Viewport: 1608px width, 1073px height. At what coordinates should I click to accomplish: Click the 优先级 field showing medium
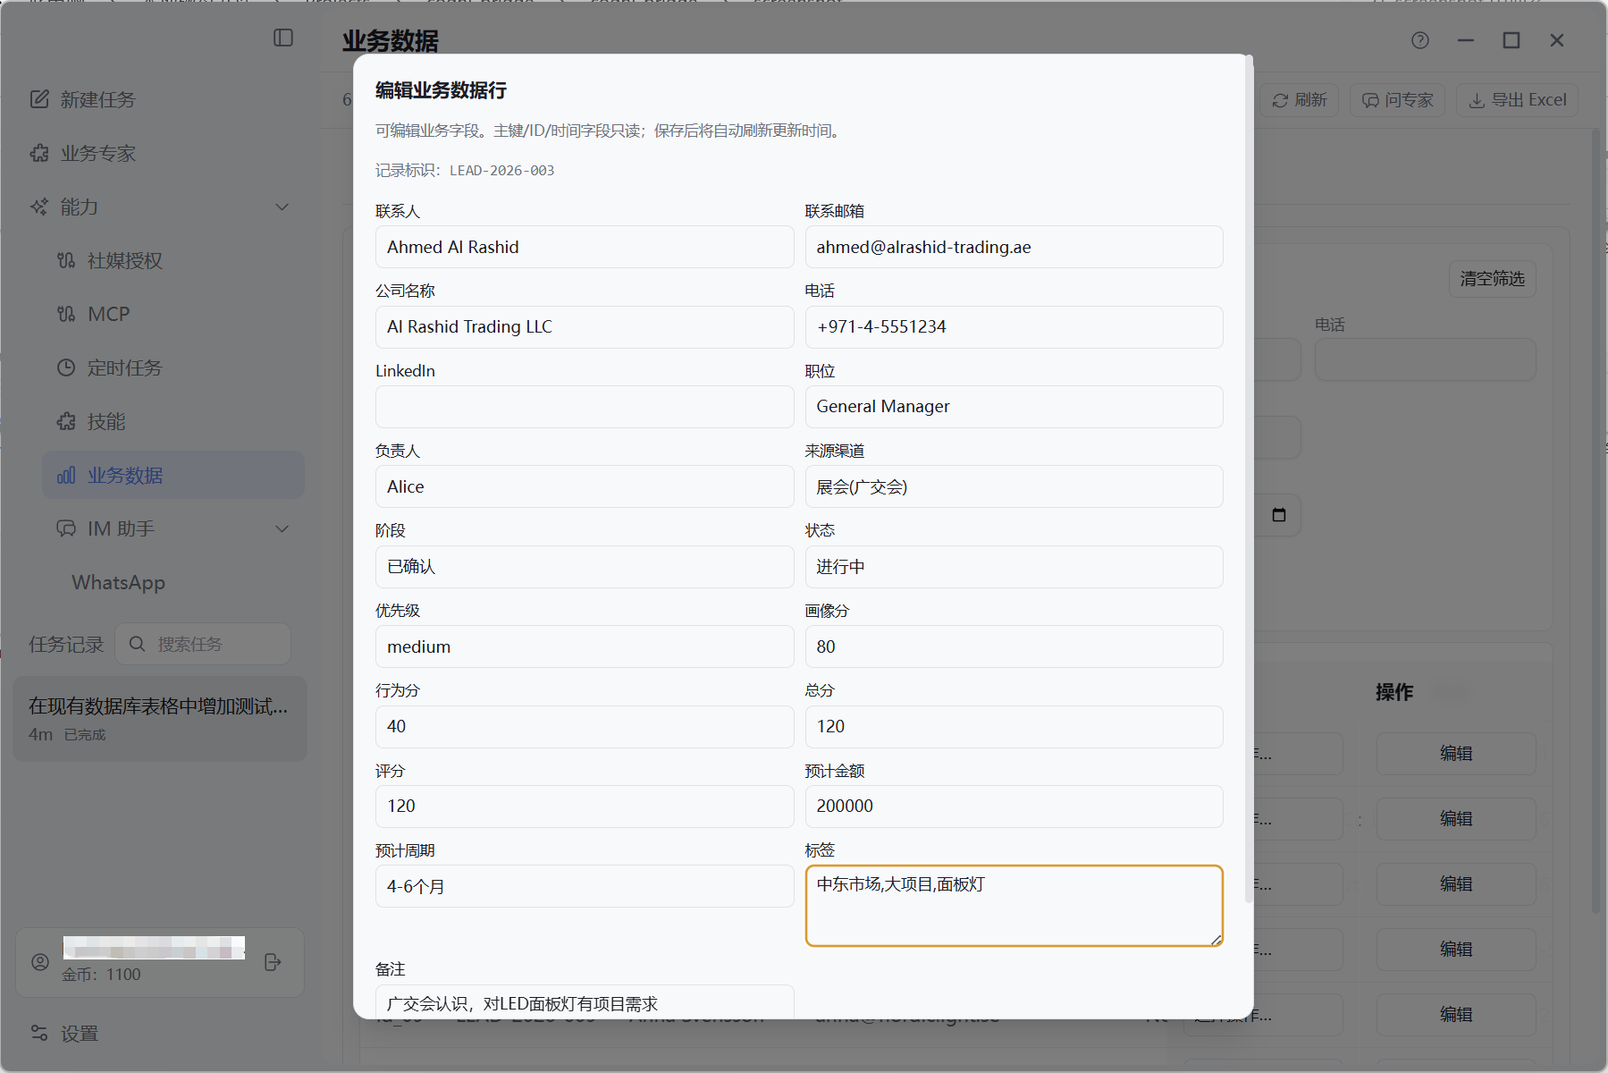585,646
